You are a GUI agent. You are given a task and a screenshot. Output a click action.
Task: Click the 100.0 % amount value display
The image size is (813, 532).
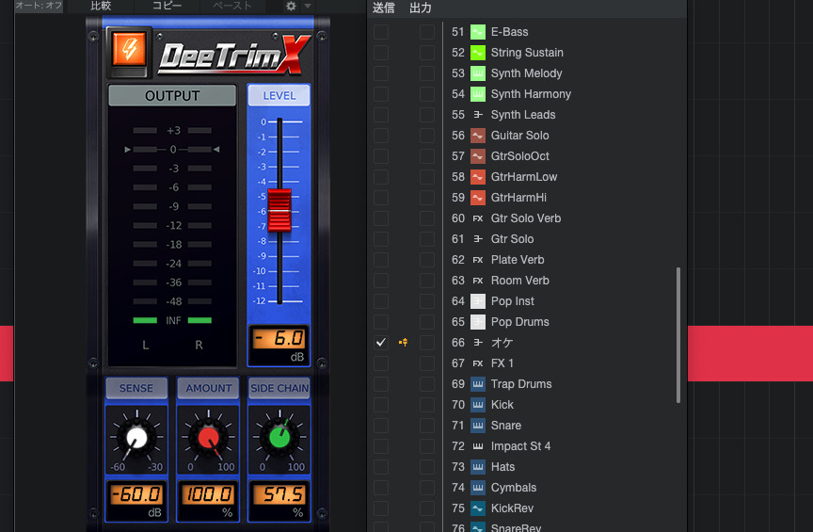(208, 494)
